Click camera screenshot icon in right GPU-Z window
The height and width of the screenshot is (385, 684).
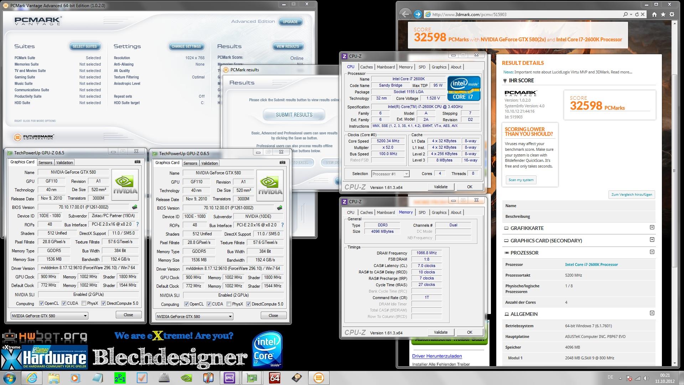coord(283,163)
